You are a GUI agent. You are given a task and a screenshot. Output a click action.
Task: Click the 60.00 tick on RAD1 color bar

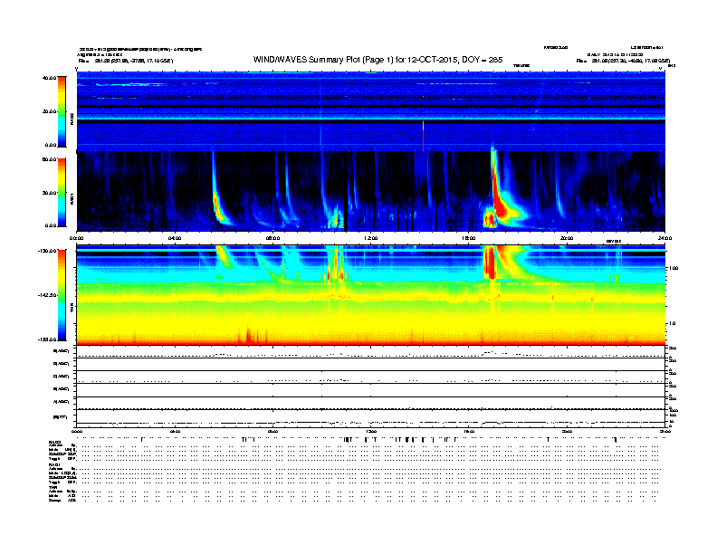(49, 159)
